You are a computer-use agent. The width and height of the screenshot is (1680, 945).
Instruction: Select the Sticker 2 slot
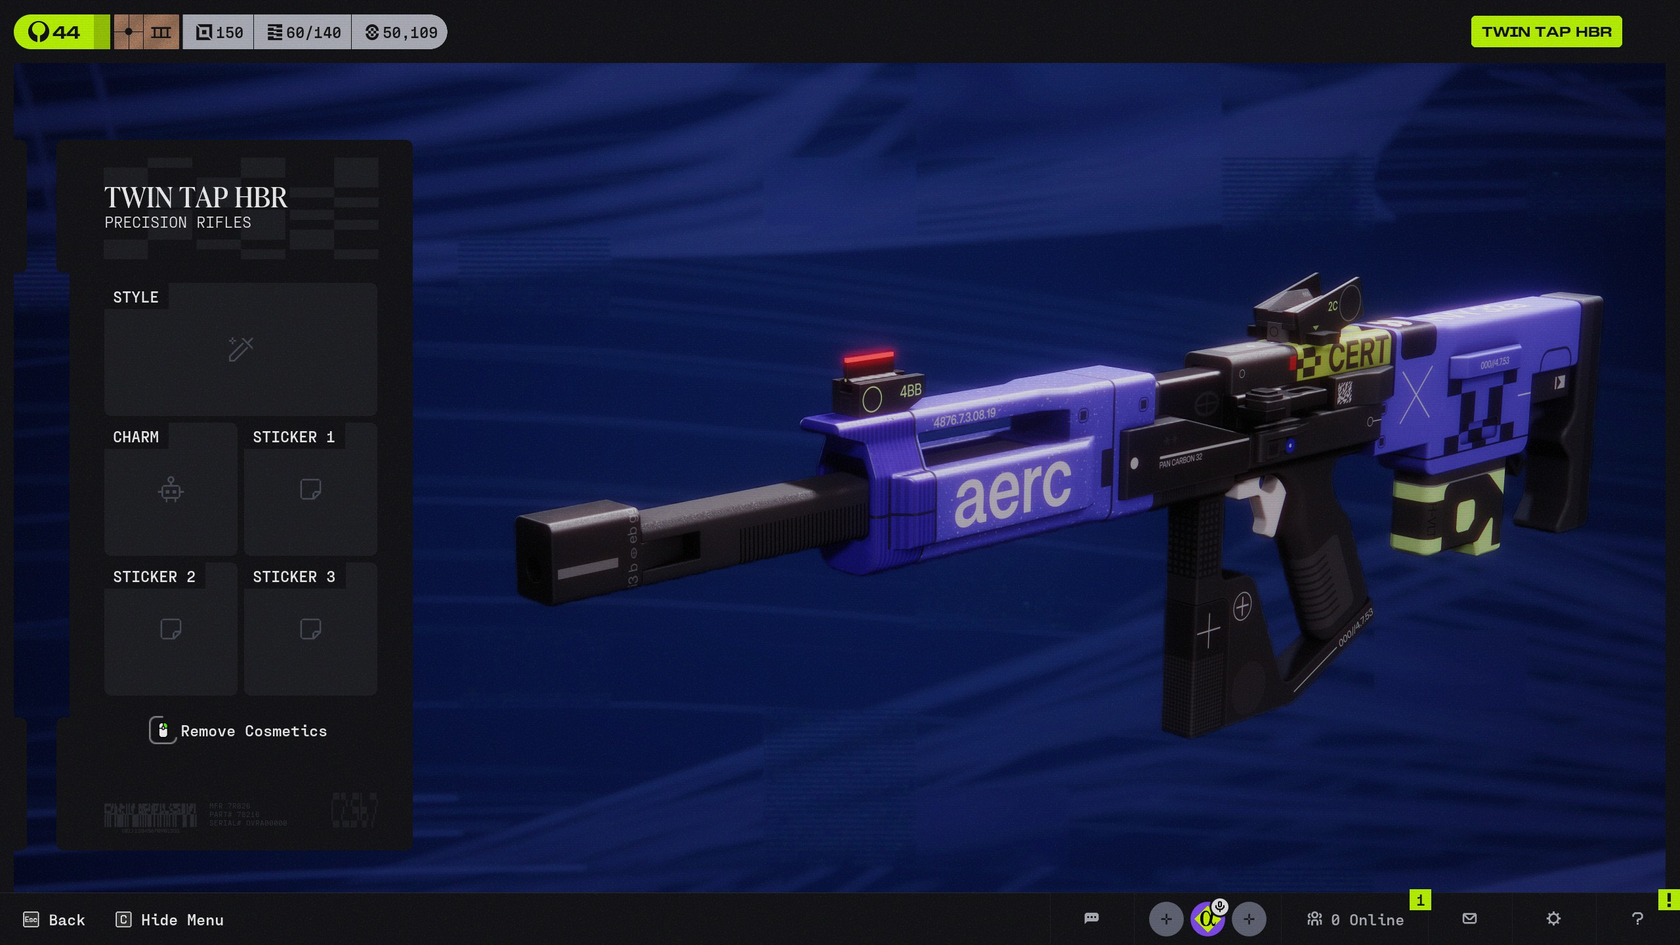tap(171, 629)
